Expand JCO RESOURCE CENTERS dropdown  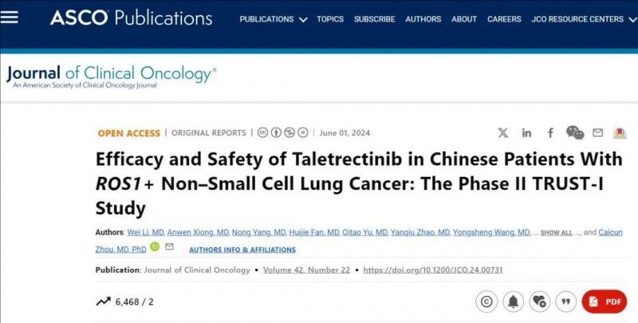[584, 19]
